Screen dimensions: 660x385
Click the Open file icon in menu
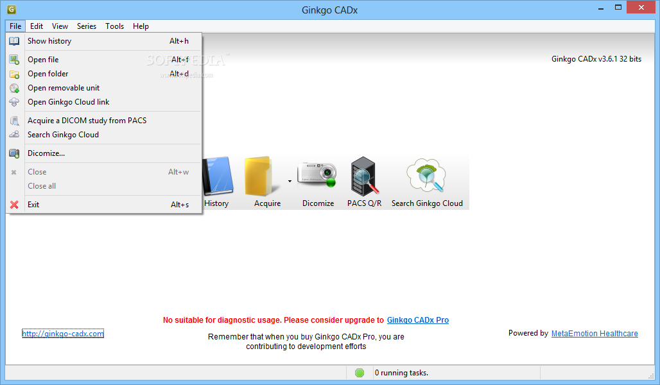(x=14, y=60)
